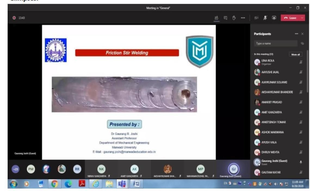The width and height of the screenshot is (310, 191).
Task: Click NIRAV KANZARIYA participant tile
Action: tap(101, 169)
